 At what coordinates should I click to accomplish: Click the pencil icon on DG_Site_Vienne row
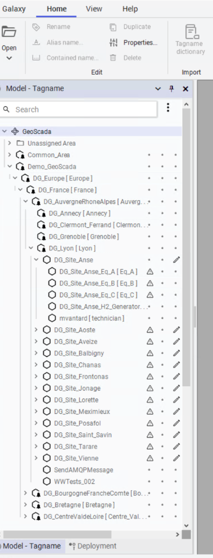pyautogui.click(x=176, y=458)
